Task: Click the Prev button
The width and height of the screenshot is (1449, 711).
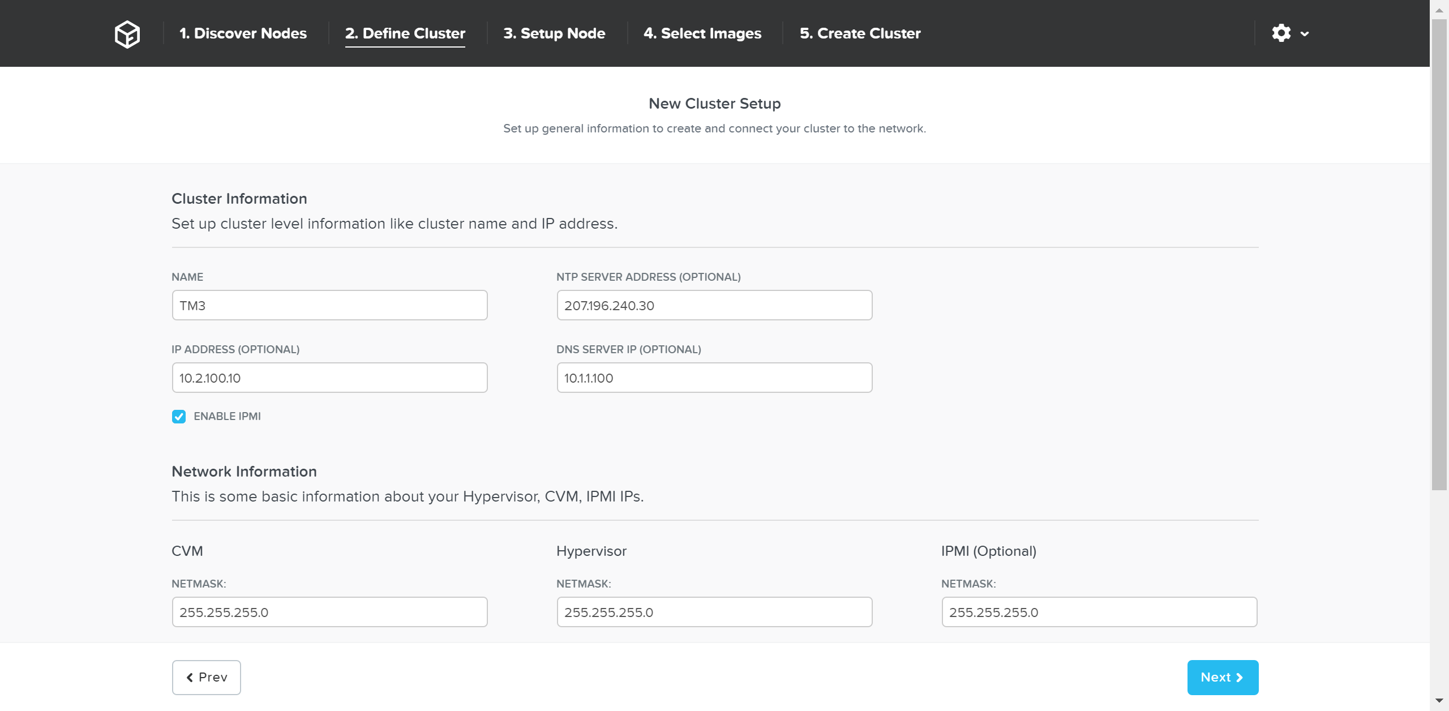Action: coord(206,678)
